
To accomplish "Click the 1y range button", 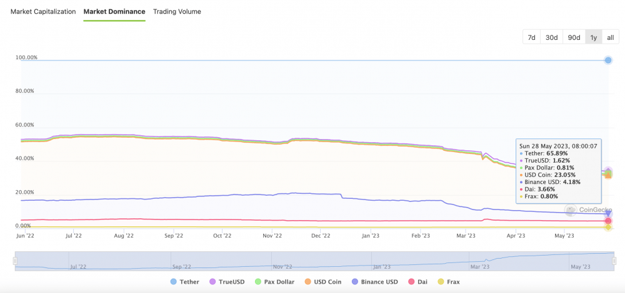I will click(x=594, y=37).
